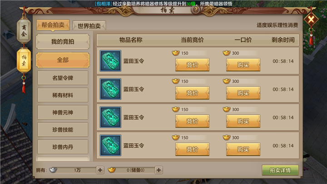Open the help question mark icon
327x184 pixels.
196,10
